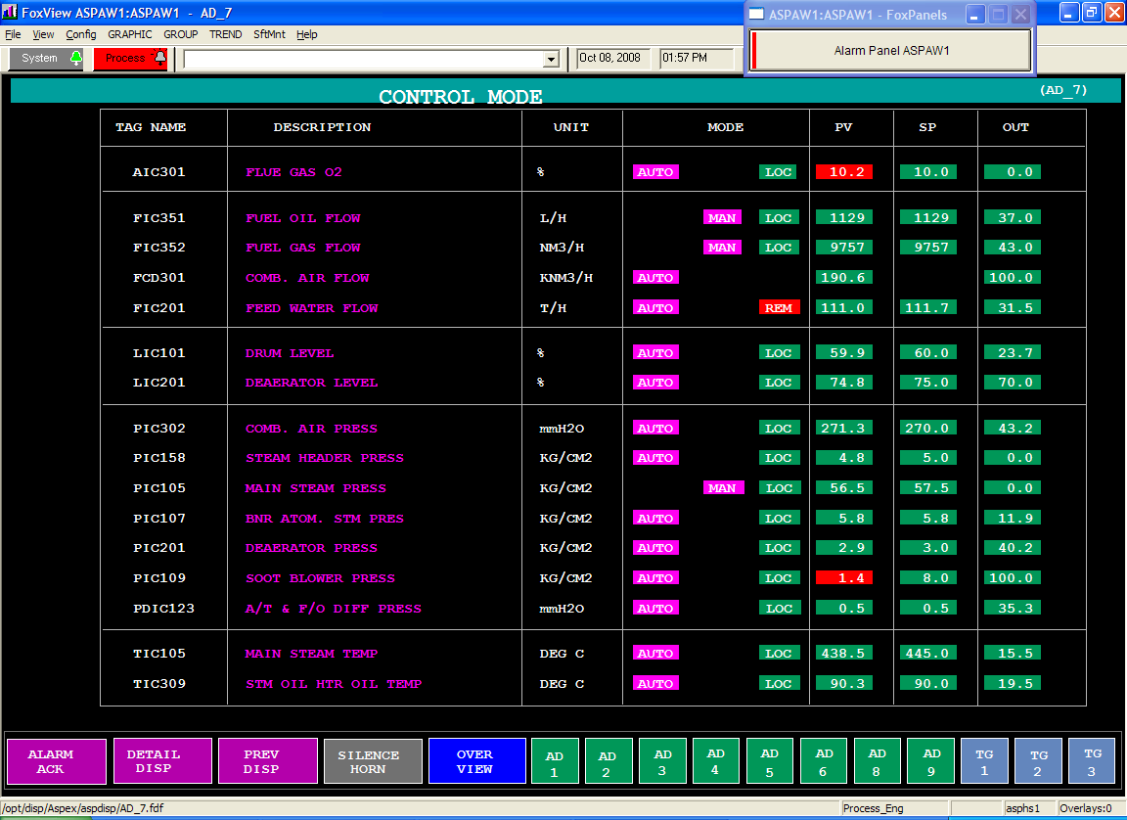
Task: Open the GRAPHIC menu
Action: [130, 34]
